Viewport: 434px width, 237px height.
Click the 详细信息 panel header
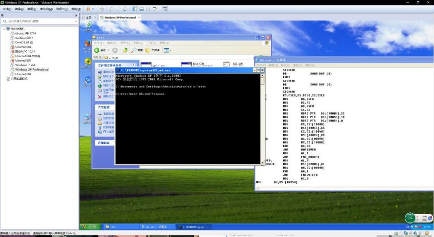tap(104, 143)
